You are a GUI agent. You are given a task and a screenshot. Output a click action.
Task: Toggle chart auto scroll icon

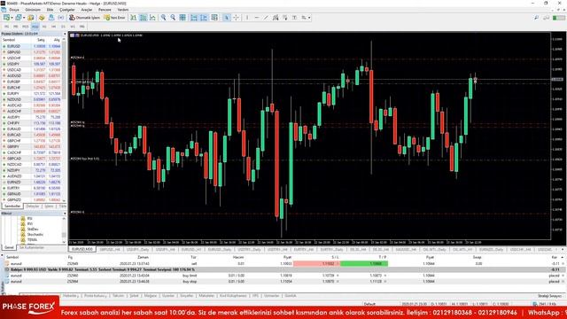(x=194, y=18)
